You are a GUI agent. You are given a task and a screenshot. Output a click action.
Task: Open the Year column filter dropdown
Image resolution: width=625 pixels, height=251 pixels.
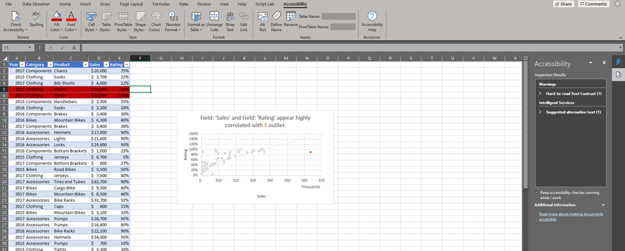click(22, 64)
